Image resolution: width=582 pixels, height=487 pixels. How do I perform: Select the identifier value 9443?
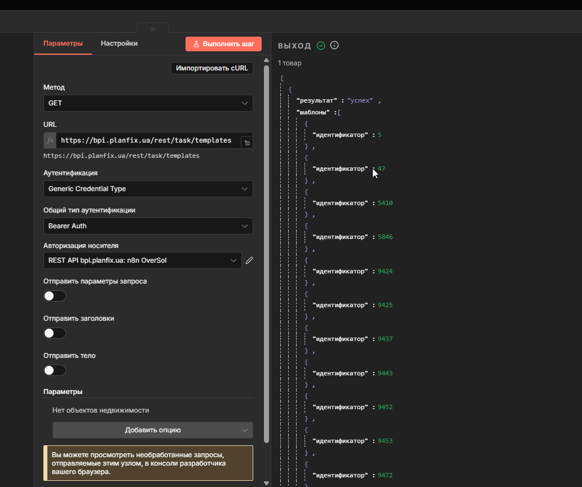pos(385,374)
